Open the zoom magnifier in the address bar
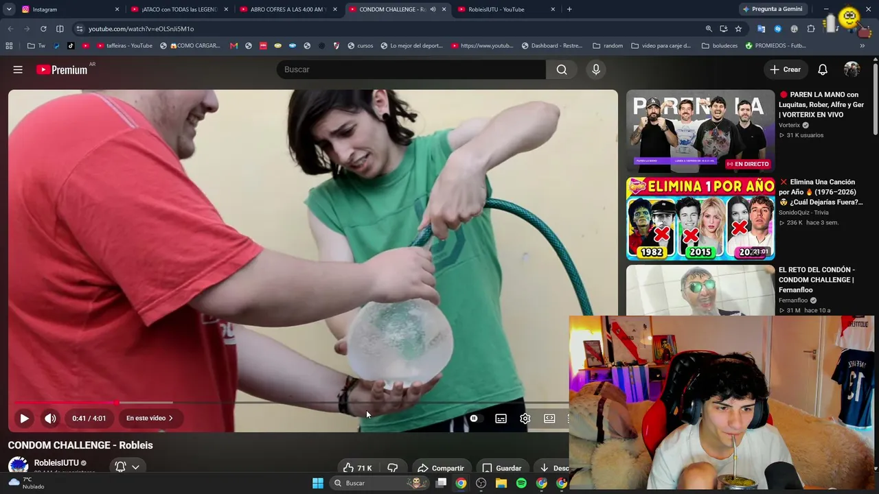This screenshot has width=879, height=494. pyautogui.click(x=709, y=29)
